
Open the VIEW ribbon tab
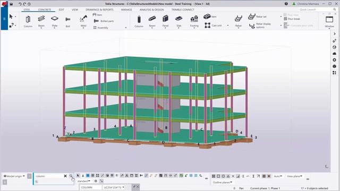(75, 10)
